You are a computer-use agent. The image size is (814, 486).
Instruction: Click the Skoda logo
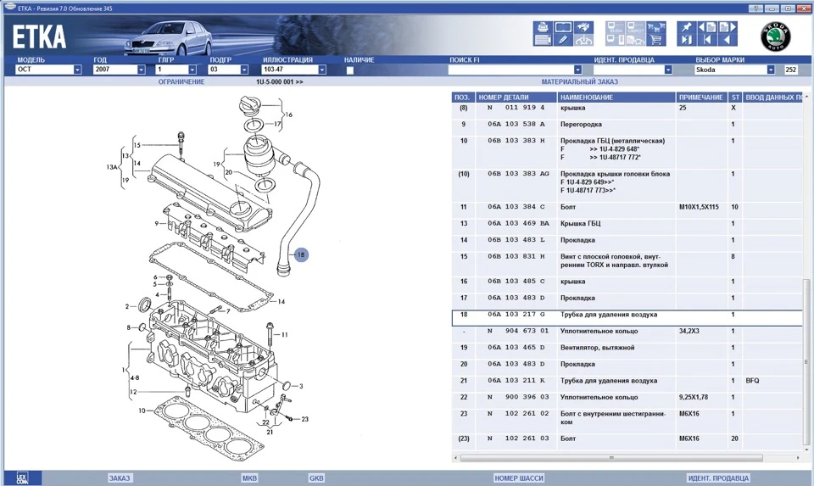(776, 36)
